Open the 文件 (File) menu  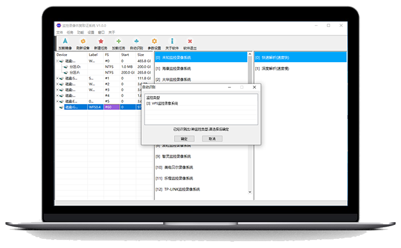point(60,32)
